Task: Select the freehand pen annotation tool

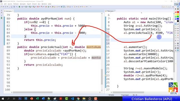Action: (175, 24)
